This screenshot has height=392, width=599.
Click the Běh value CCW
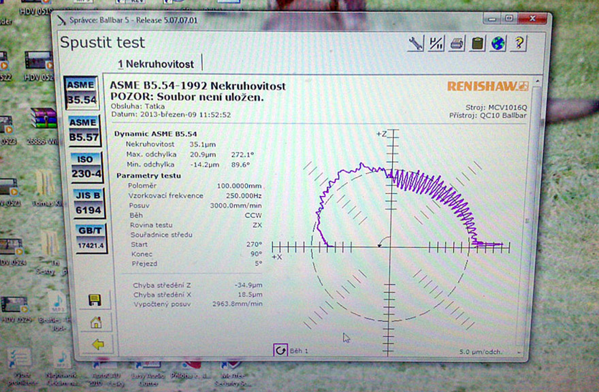253,216
